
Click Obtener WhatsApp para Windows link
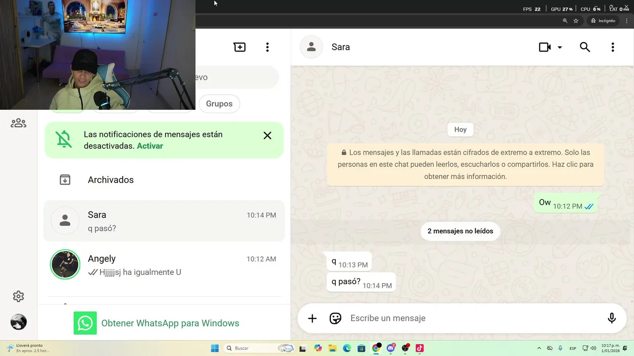pos(170,323)
